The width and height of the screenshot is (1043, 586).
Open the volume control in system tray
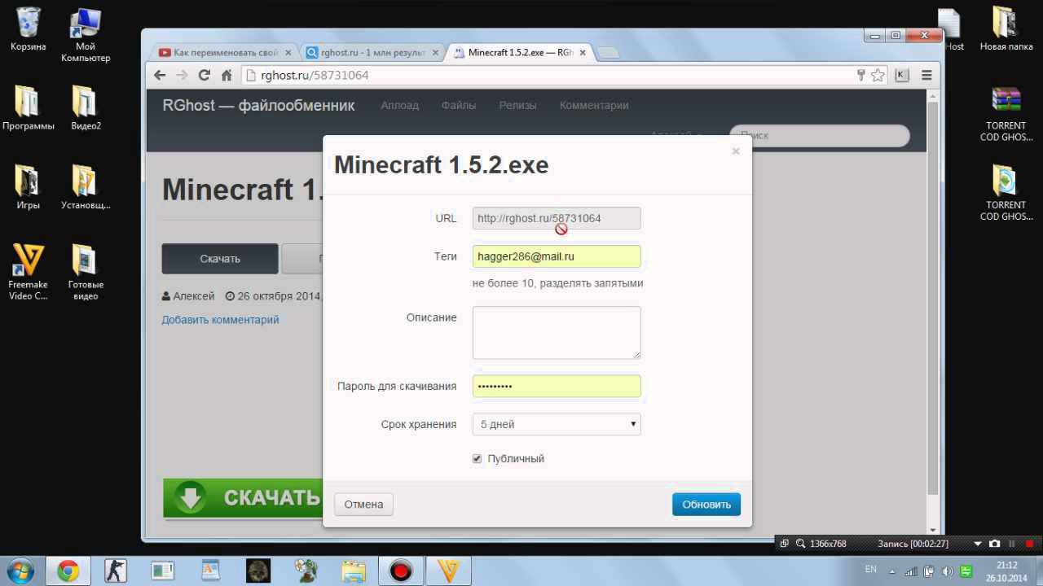946,571
